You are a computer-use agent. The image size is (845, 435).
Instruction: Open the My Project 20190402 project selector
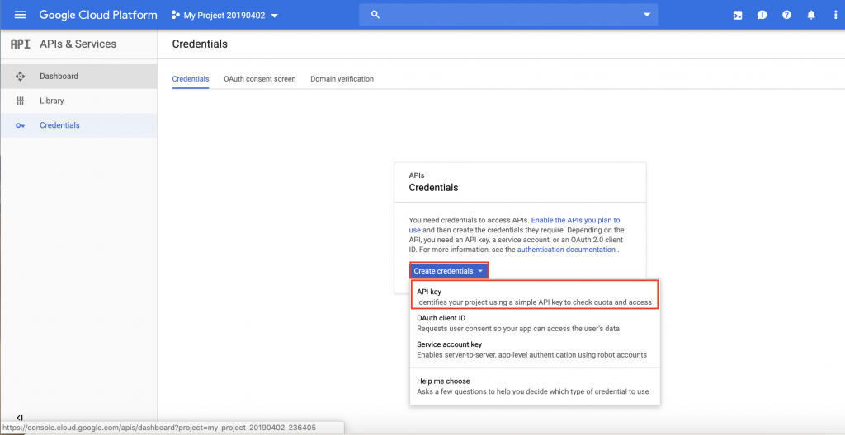click(x=225, y=16)
